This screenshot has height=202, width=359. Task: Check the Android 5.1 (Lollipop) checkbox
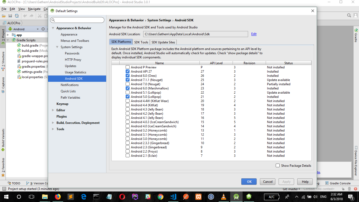tap(127, 93)
